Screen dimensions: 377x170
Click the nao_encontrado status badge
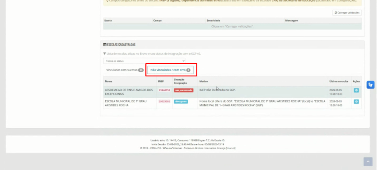(184, 90)
